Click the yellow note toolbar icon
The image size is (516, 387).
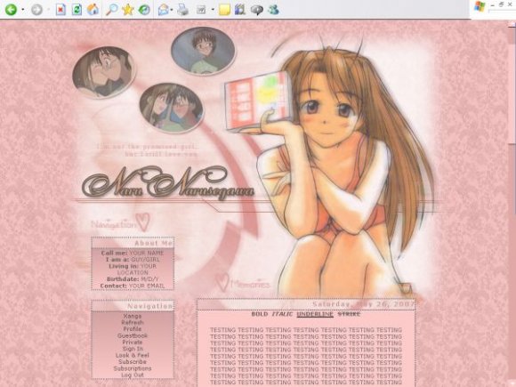tap(224, 10)
